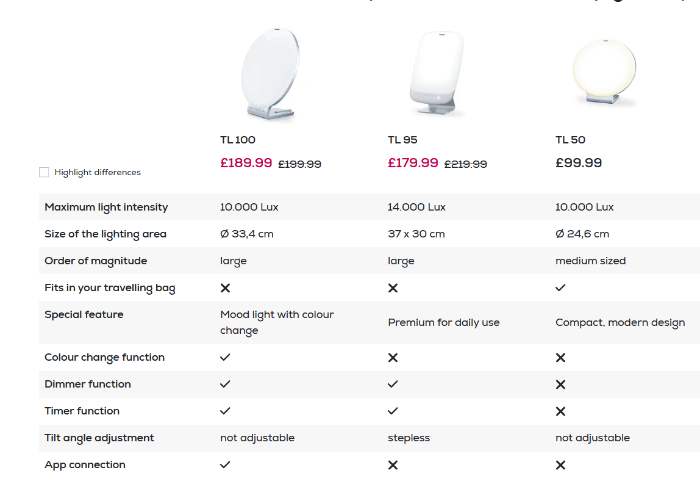
Task: Click TL 95 cross icon for Colour change function
Action: pos(393,358)
